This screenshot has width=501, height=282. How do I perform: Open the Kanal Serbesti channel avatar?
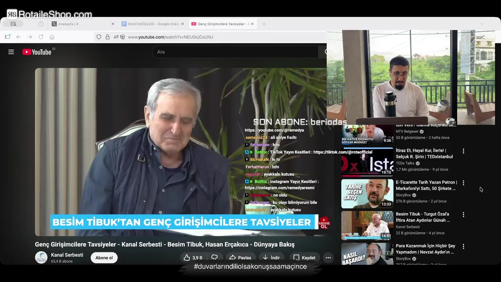point(41,258)
